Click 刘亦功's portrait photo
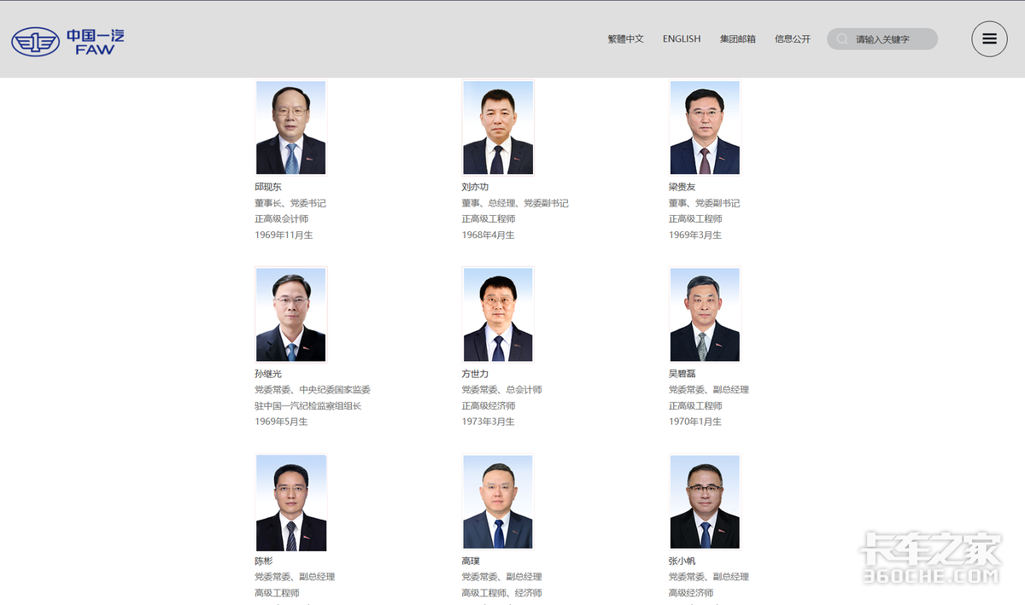The image size is (1025, 605). pyautogui.click(x=498, y=126)
